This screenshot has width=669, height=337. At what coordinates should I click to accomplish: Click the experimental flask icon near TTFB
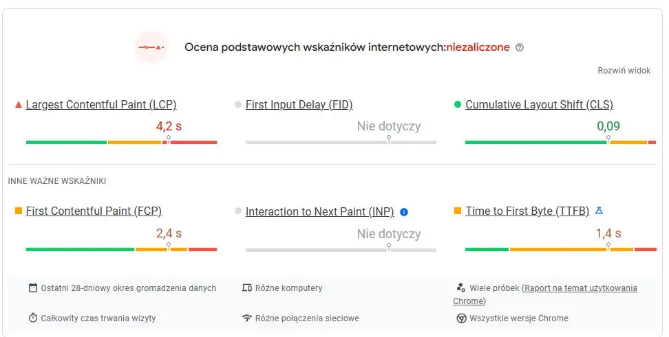coord(599,211)
